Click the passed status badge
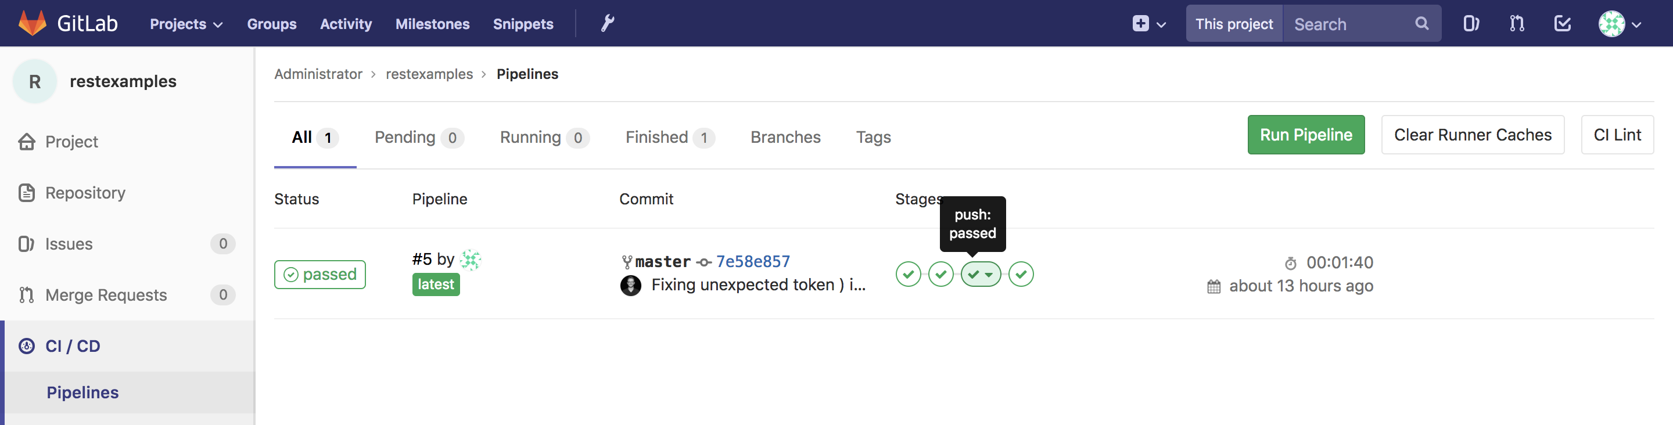This screenshot has width=1673, height=425. point(319,275)
